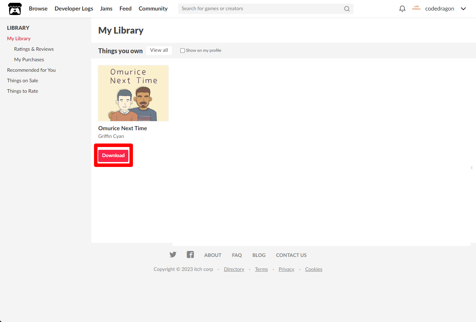The width and height of the screenshot is (476, 322).
Task: Open the notifications bell
Action: [x=402, y=9]
